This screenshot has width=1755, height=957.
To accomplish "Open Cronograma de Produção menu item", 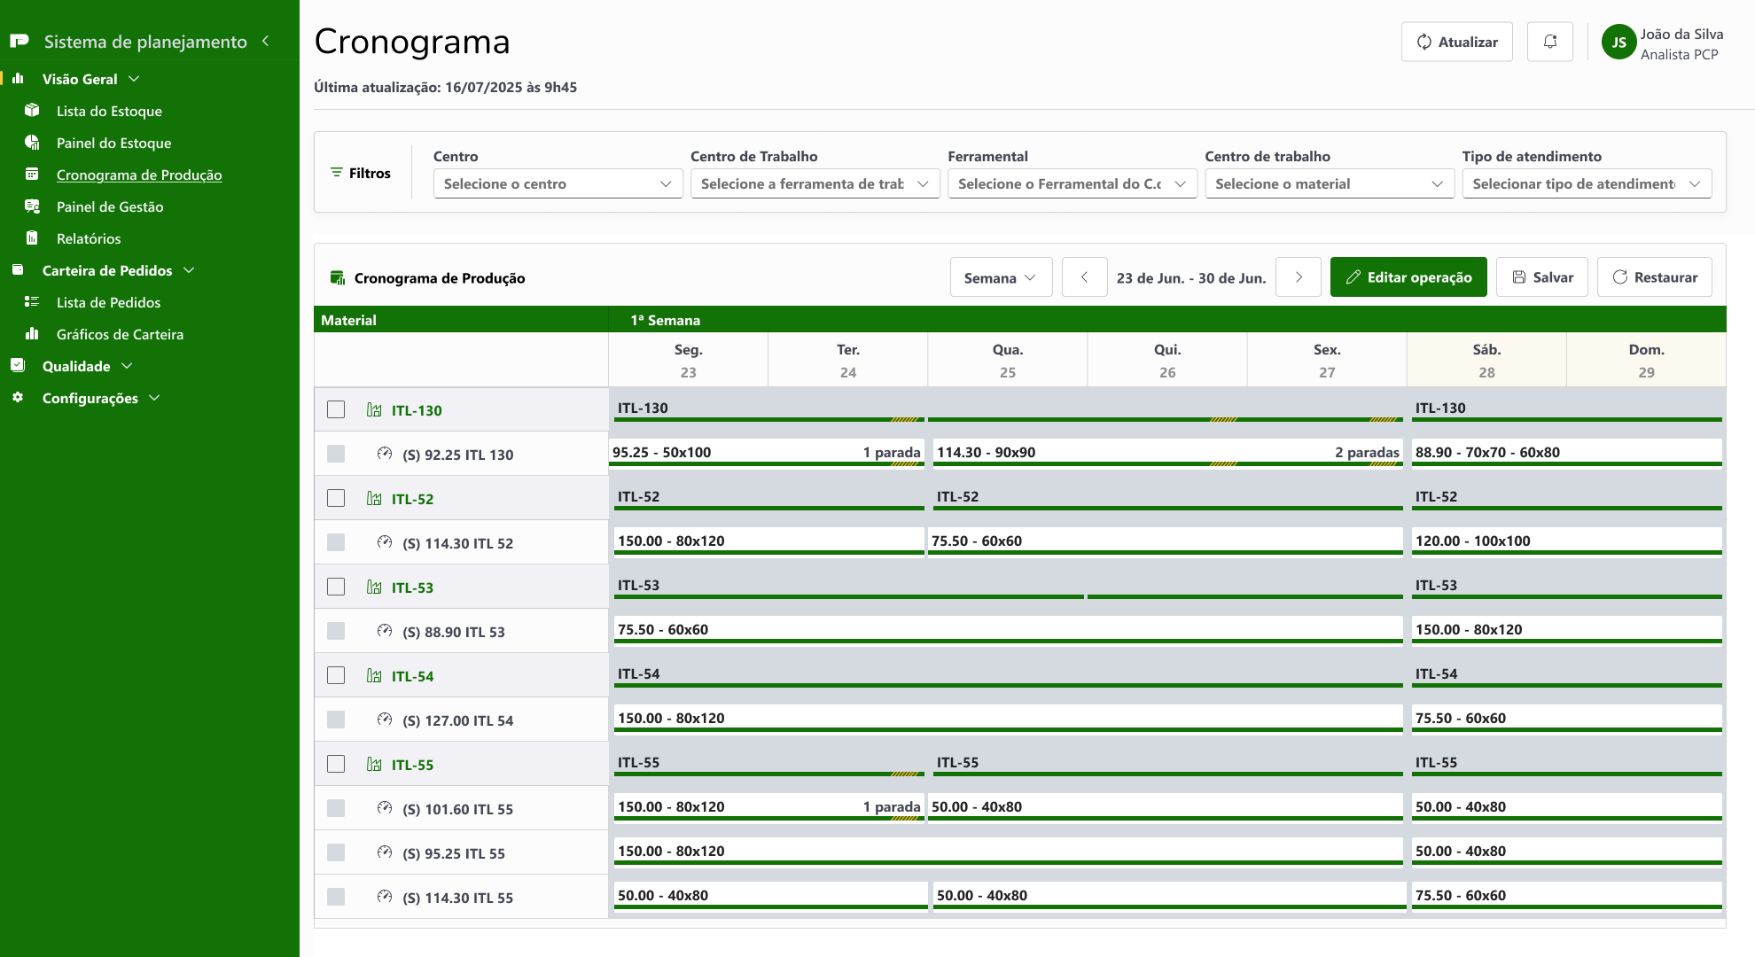I will (x=139, y=175).
